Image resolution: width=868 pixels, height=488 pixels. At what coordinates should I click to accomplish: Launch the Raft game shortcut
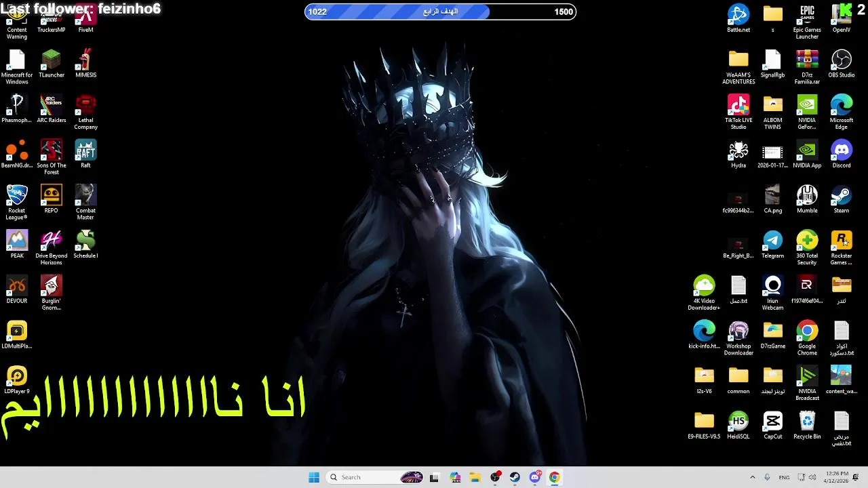pos(85,154)
